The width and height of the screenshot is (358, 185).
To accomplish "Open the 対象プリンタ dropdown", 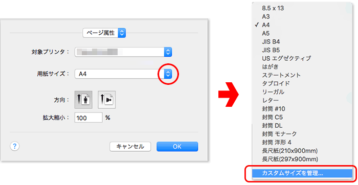I will [168, 52].
